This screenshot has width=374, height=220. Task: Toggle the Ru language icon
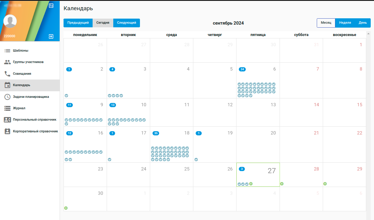pyautogui.click(x=51, y=6)
